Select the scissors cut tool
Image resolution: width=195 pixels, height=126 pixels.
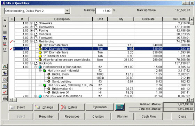click(5, 73)
